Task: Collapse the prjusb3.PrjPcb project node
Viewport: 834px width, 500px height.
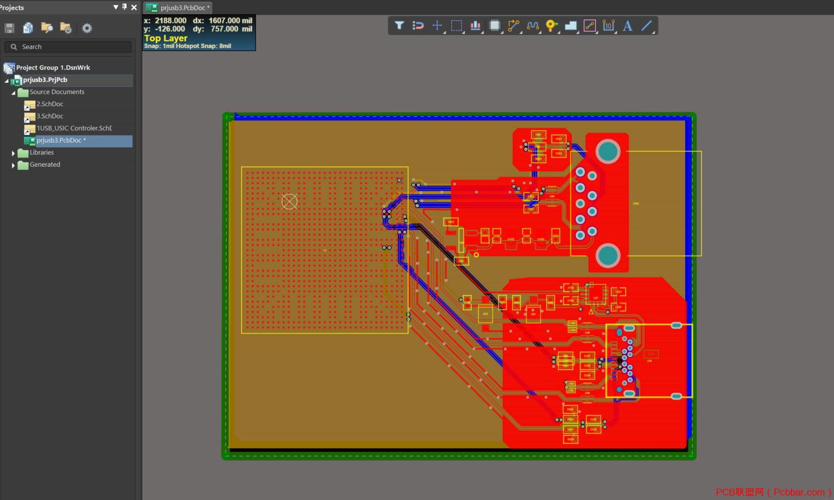Action: point(7,81)
